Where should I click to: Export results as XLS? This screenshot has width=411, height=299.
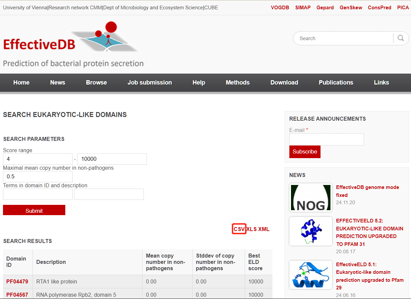coord(252,229)
